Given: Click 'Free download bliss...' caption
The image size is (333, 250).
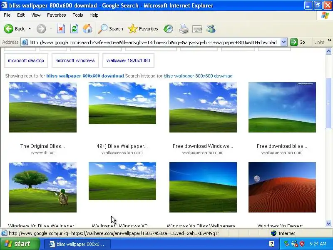Looking at the screenshot, I should 282,146.
